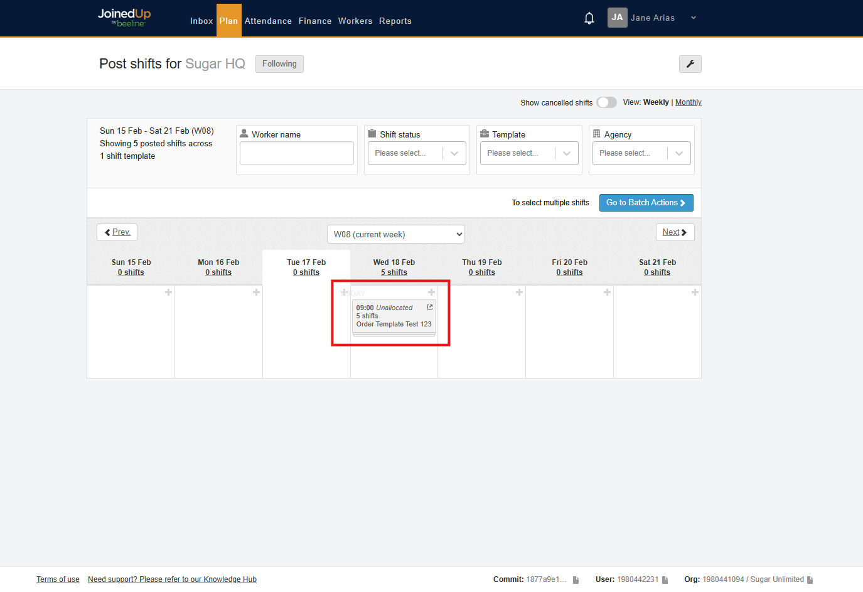This screenshot has height=592, width=863.
Task: Toggle Show cancelled shifts switch
Action: (x=606, y=102)
